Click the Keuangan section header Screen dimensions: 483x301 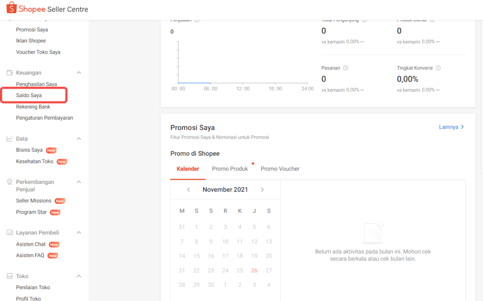tap(29, 73)
